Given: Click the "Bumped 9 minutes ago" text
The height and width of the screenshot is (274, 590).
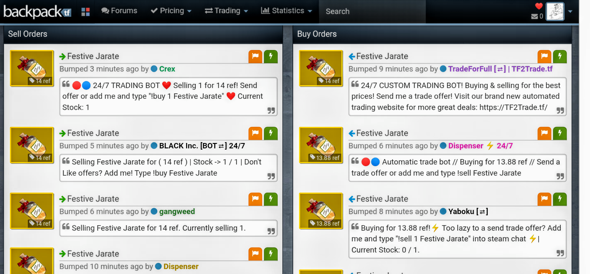Looking at the screenshot, I should tap(388, 69).
